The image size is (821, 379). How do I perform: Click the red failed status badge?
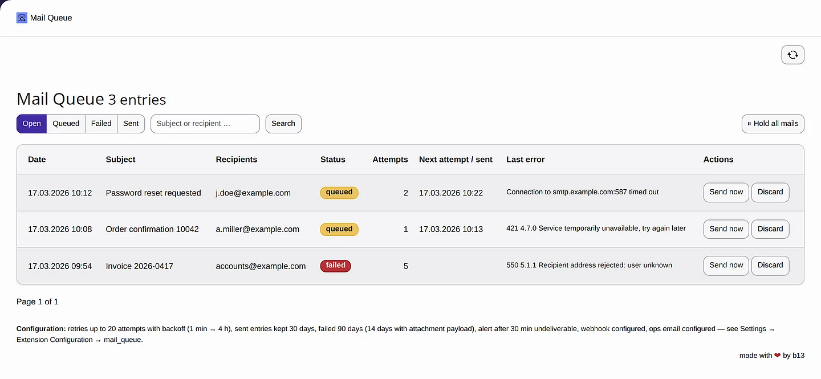(x=336, y=266)
